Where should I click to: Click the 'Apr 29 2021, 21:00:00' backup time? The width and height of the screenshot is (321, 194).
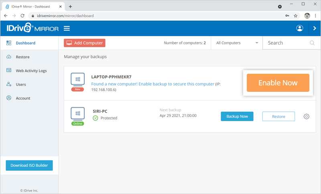coord(178,116)
